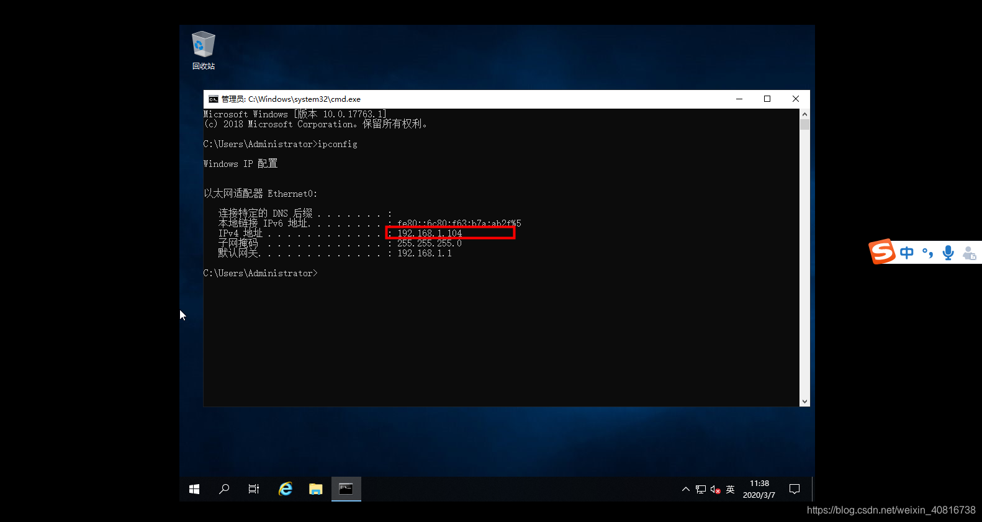Viewport: 982px width, 522px height.
Task: Toggle Sogou punctuation mode button
Action: point(928,253)
